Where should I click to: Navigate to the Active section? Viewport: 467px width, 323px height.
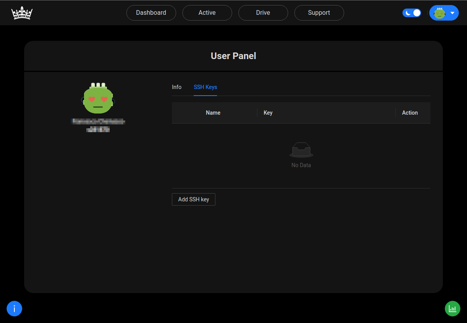207,12
